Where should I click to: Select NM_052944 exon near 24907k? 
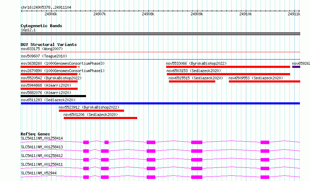click(105, 177)
